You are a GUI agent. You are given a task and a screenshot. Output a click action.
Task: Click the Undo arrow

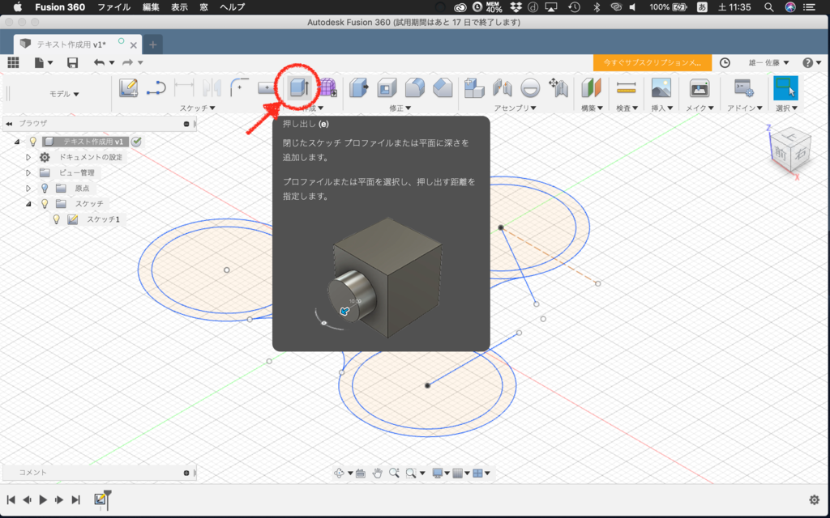[99, 62]
